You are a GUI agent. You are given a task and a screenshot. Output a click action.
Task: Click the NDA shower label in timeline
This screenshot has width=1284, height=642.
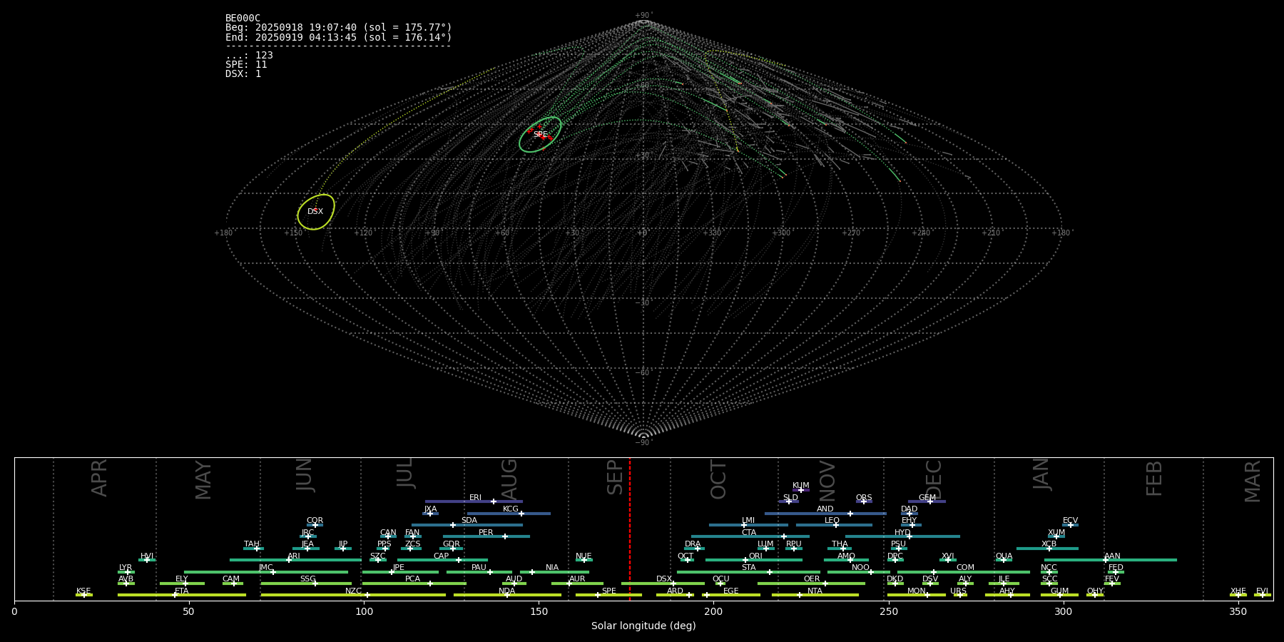tap(507, 591)
